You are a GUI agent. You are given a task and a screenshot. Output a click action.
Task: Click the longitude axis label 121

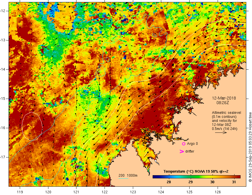pos(76,192)
